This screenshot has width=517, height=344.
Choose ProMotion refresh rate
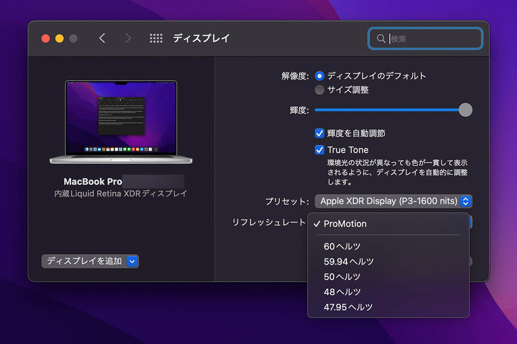coord(388,224)
